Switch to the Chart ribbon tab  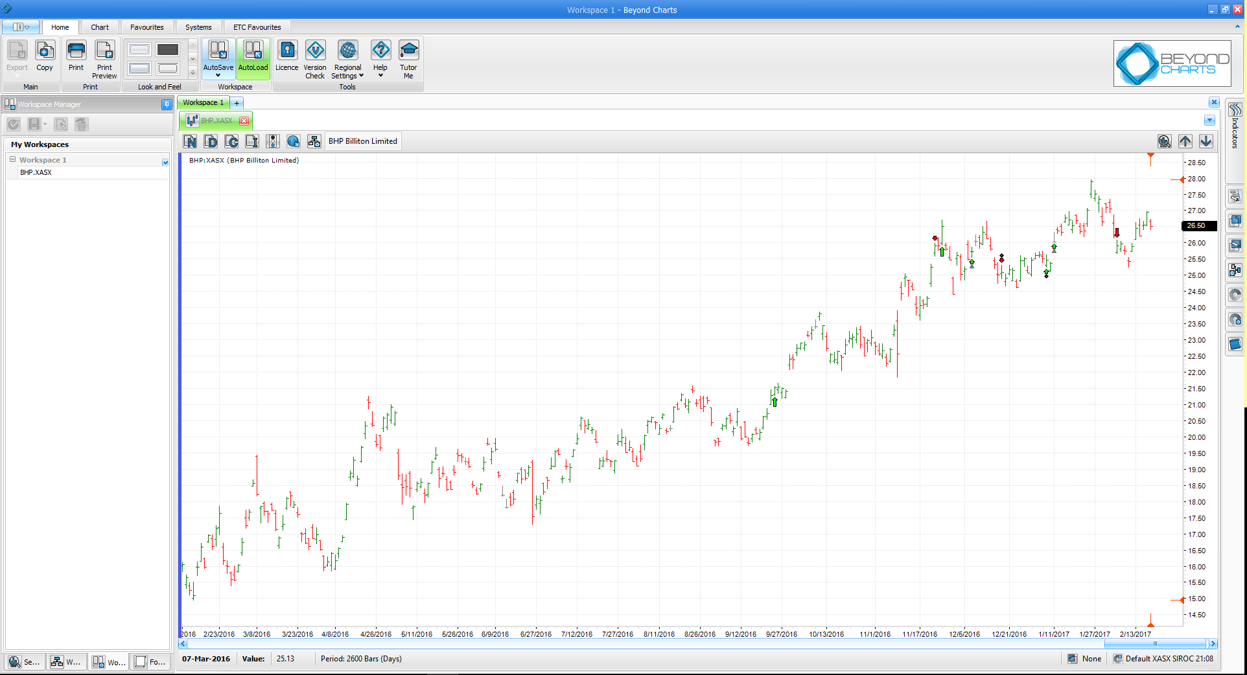[x=100, y=27]
